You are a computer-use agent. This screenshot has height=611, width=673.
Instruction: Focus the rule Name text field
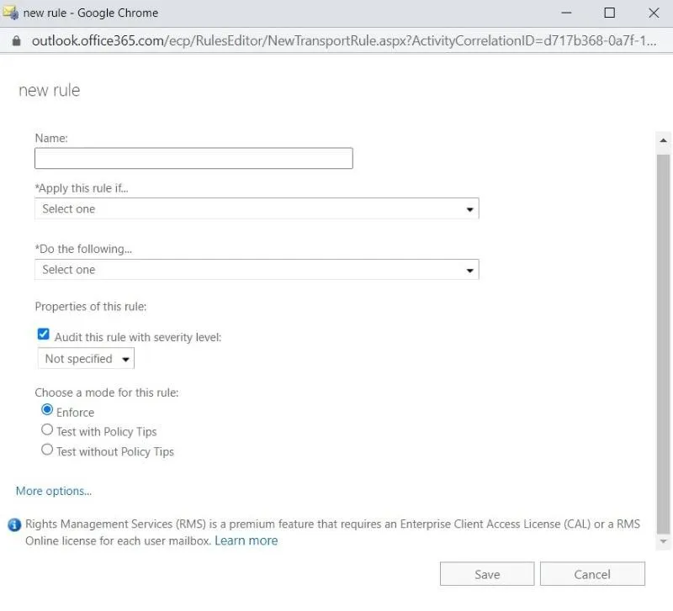193,159
